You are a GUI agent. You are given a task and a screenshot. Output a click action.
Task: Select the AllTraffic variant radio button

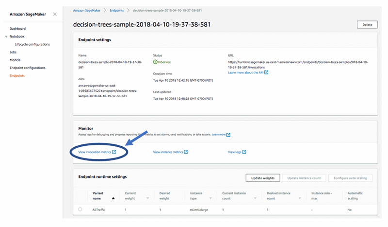(x=80, y=209)
